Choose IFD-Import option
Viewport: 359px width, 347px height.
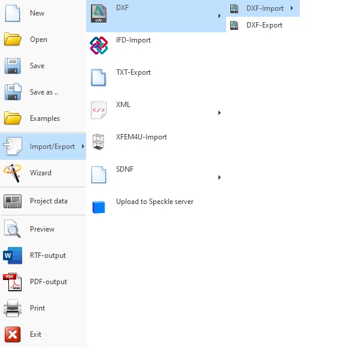click(x=133, y=40)
